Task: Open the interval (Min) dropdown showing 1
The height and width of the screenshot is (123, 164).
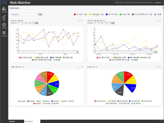Action: coord(21,23)
